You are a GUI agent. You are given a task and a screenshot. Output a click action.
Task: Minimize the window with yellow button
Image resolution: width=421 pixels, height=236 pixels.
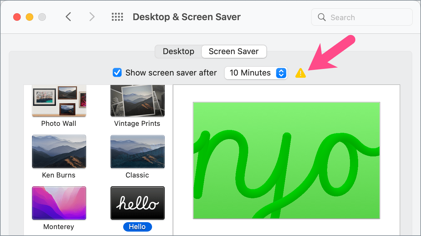pos(30,17)
